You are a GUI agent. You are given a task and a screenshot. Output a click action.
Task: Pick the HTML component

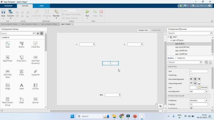(x=21, y=73)
